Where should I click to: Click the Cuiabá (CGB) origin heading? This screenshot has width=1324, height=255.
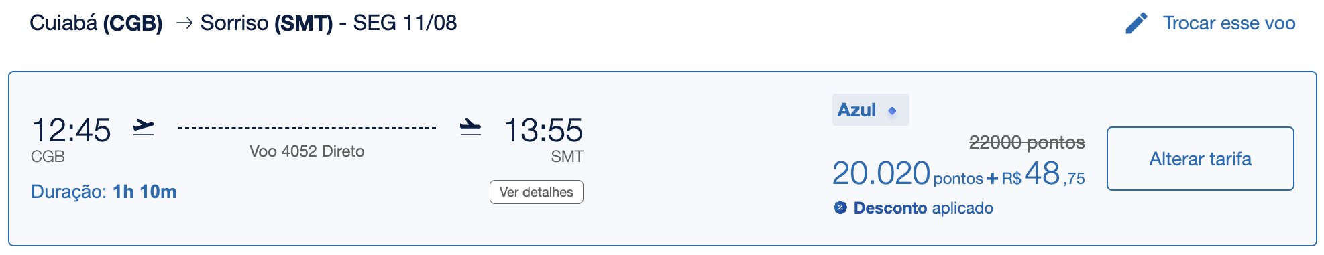coord(96,23)
